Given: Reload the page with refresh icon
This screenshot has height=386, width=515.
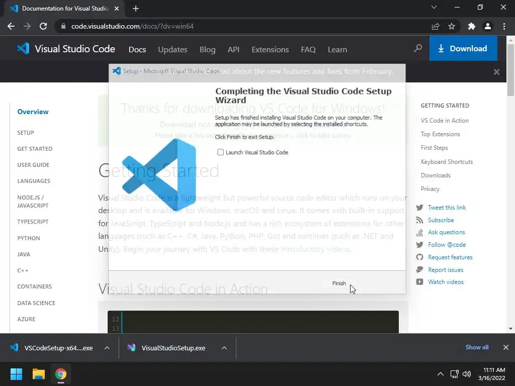Looking at the screenshot, I should [x=43, y=26].
